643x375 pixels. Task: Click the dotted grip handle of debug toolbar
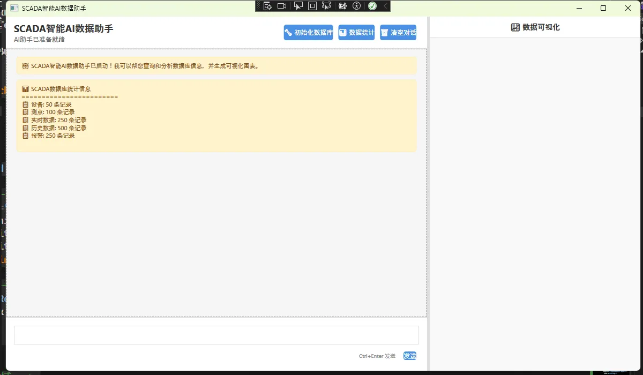tap(258, 6)
